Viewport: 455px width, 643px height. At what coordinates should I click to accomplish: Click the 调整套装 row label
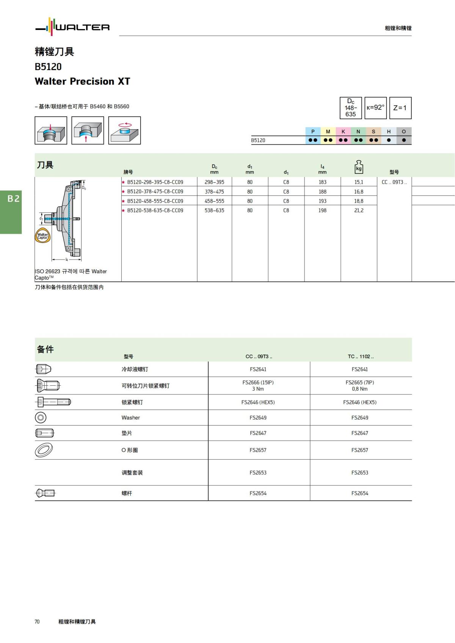(x=132, y=473)
